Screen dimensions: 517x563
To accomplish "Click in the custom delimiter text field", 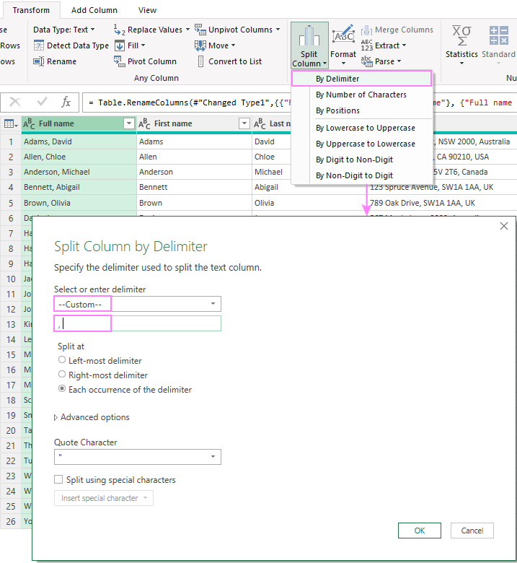I will [x=138, y=323].
